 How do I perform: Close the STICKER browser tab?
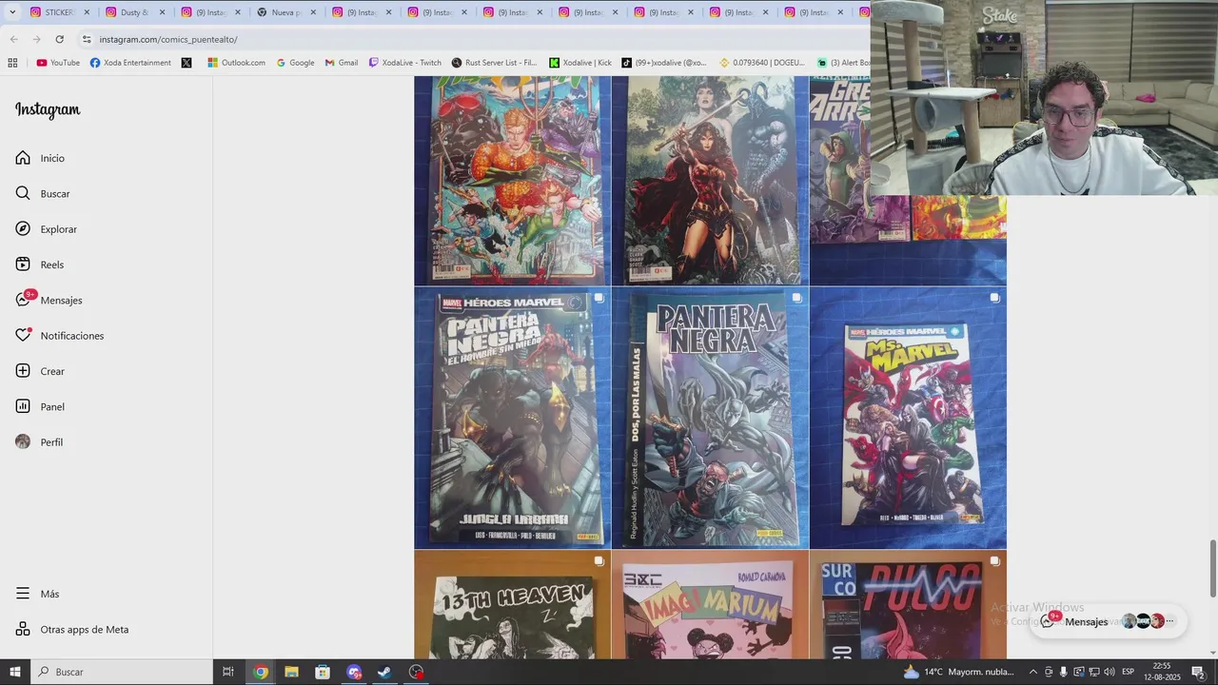click(87, 12)
